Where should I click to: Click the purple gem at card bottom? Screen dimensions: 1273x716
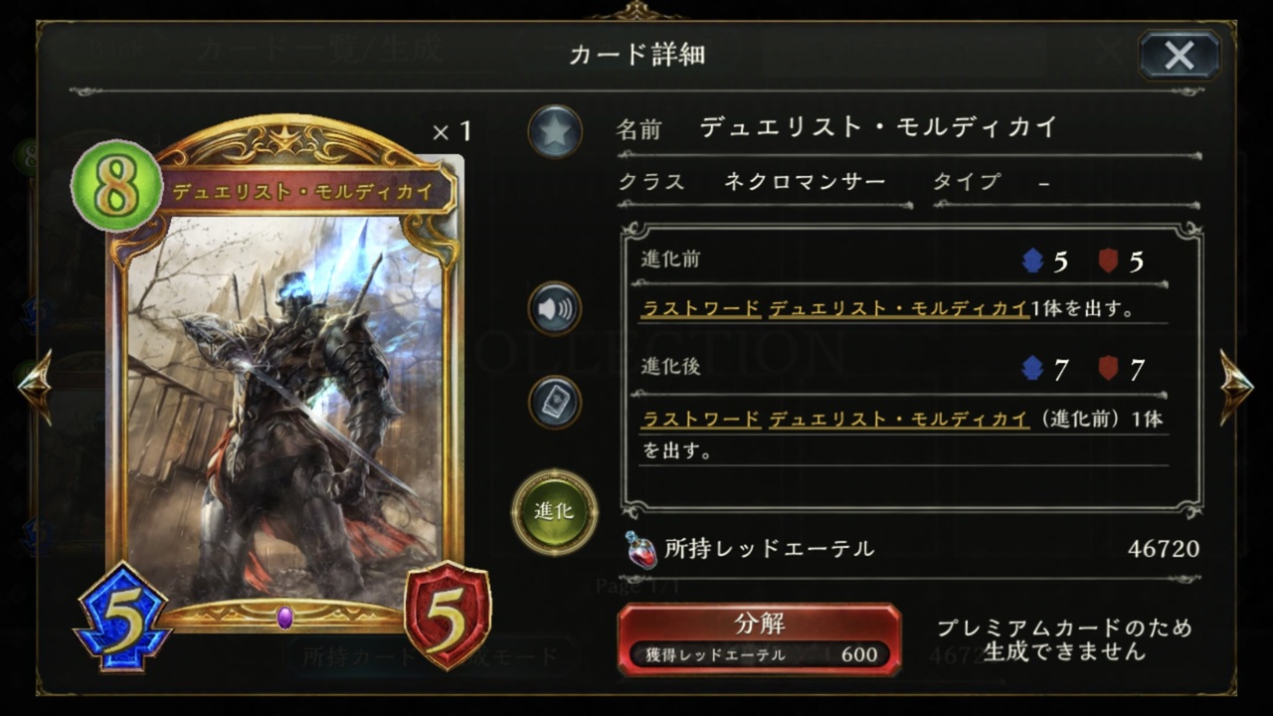coord(285,618)
